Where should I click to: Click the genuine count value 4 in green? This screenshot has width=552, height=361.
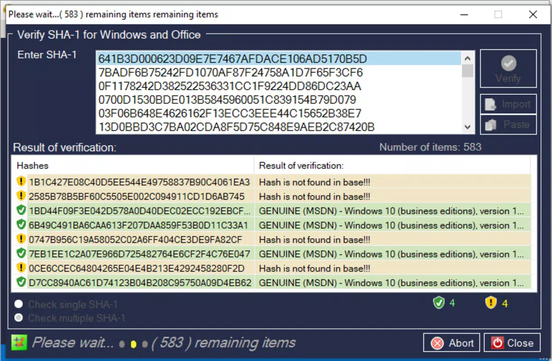coord(452,303)
